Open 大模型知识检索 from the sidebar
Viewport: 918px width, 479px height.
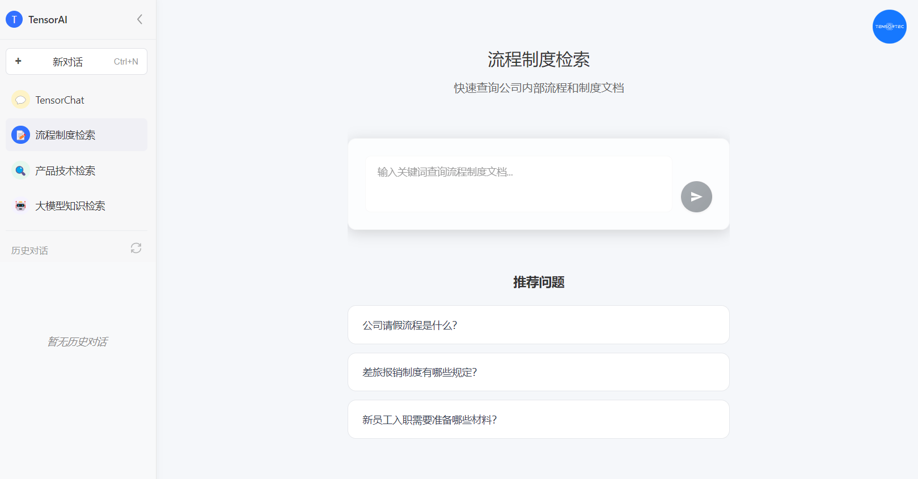[70, 206]
